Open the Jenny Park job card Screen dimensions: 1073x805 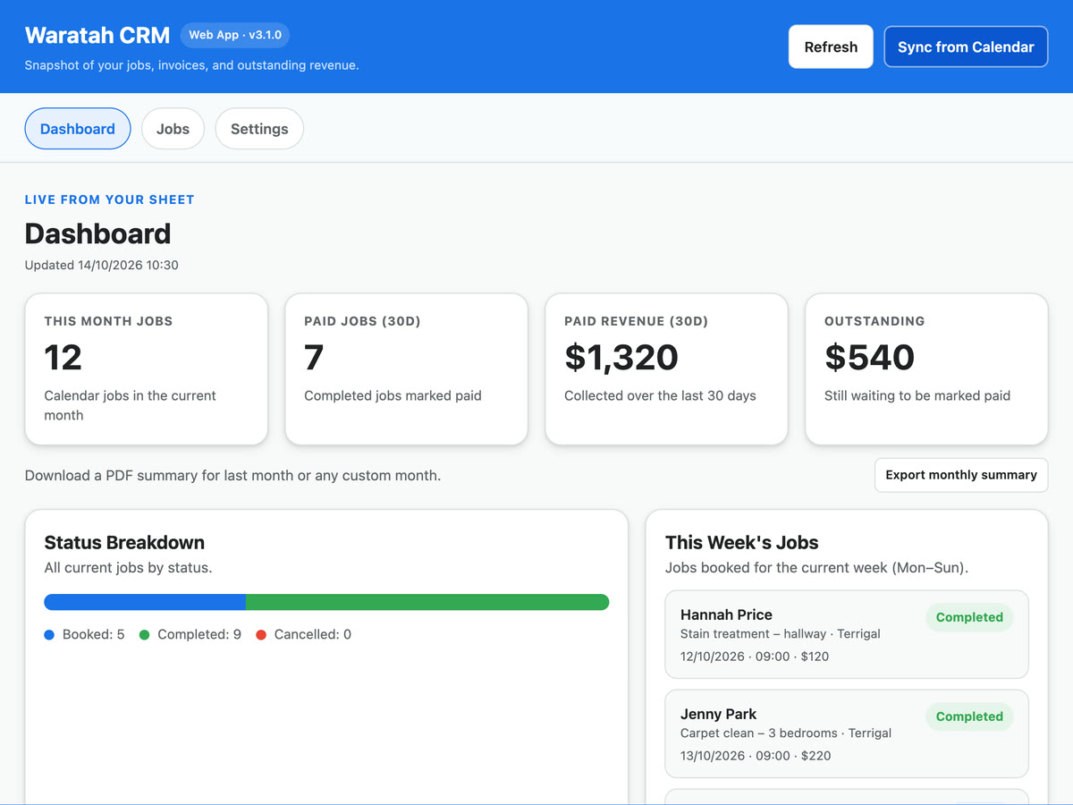847,733
